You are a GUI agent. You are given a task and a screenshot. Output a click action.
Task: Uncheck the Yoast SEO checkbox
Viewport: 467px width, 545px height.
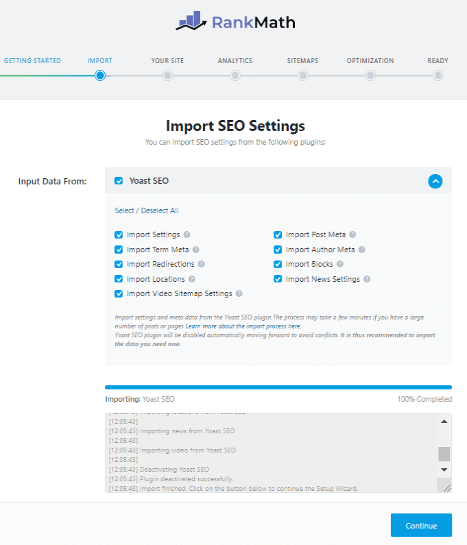point(119,181)
